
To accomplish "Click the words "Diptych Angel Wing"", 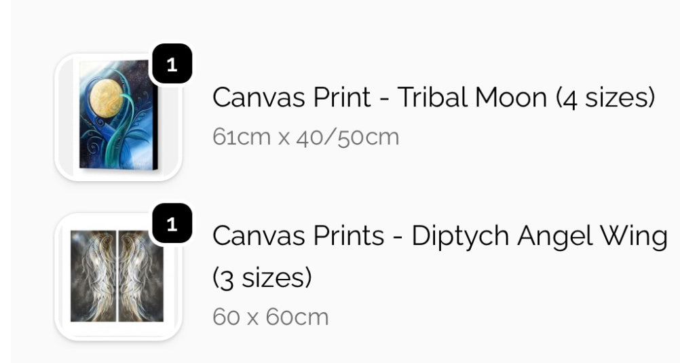I will click(540, 236).
